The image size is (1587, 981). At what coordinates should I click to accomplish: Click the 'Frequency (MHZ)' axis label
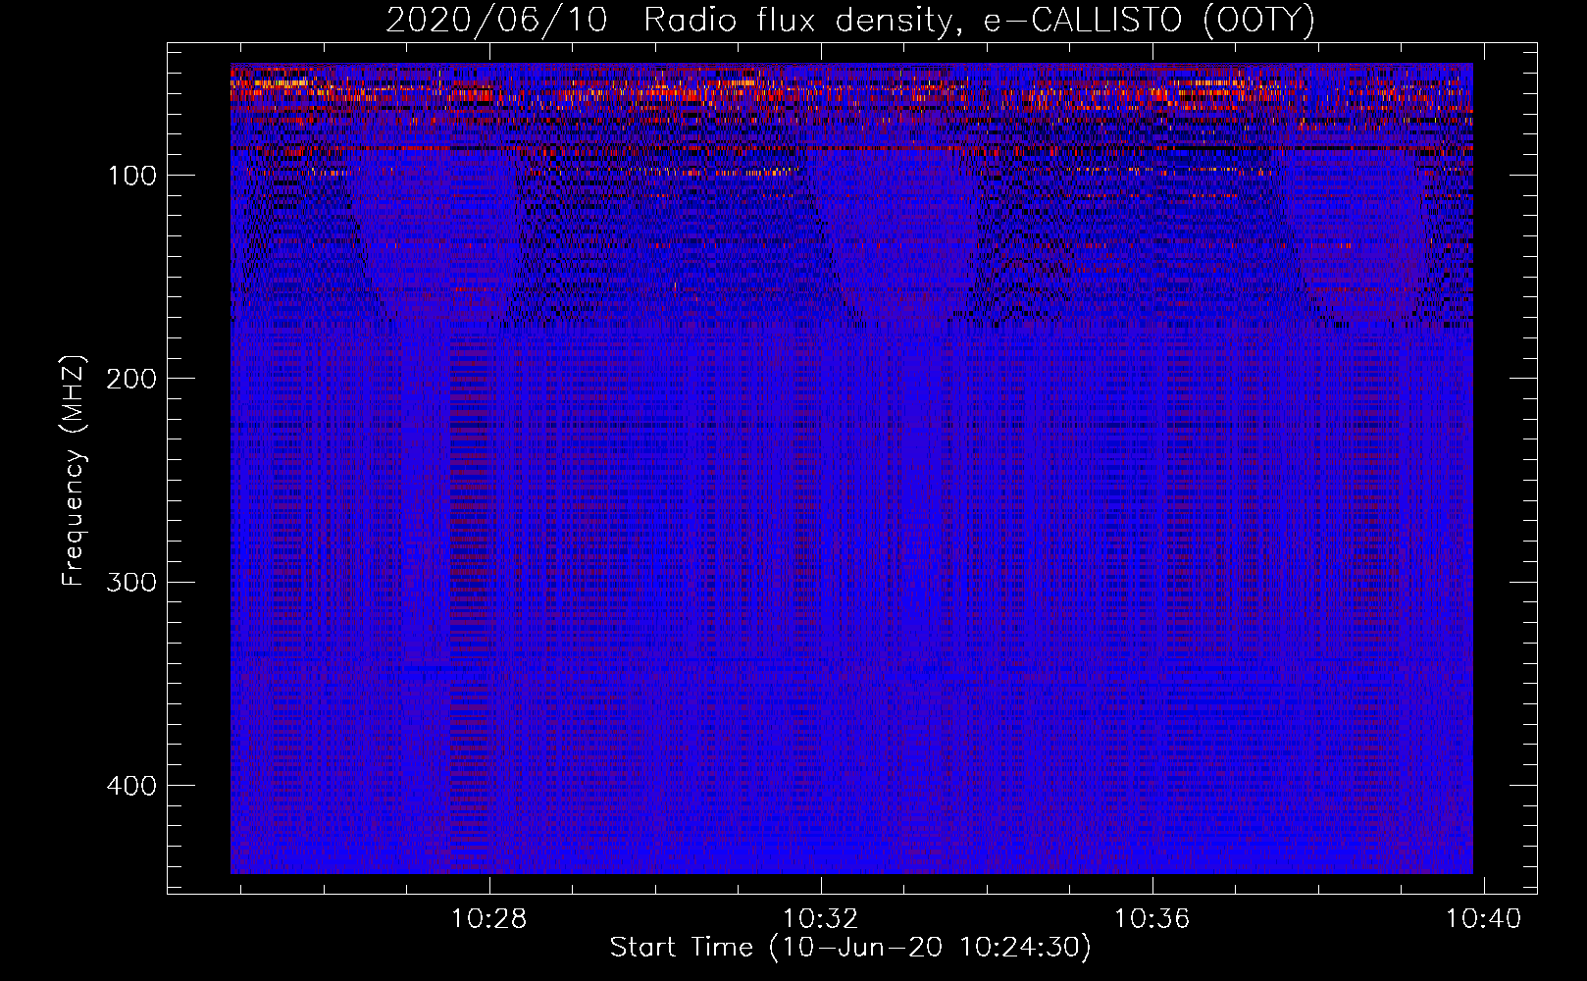tap(74, 471)
